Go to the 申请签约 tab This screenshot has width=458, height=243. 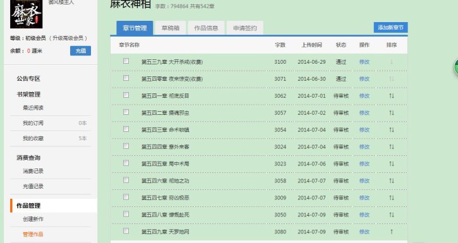(244, 28)
